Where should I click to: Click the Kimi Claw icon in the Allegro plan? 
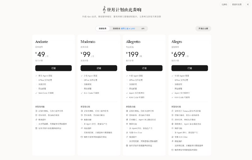[x=172, y=137]
